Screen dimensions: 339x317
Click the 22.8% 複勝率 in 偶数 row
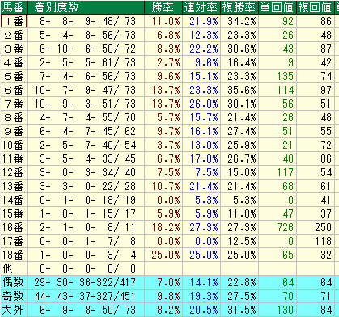tap(242, 282)
